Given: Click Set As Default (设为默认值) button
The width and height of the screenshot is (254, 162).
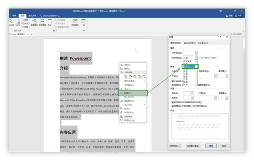Looking at the screenshot, I should point(193,146).
